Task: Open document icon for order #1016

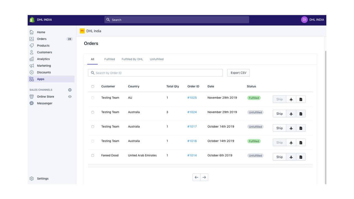Action: click(301, 142)
